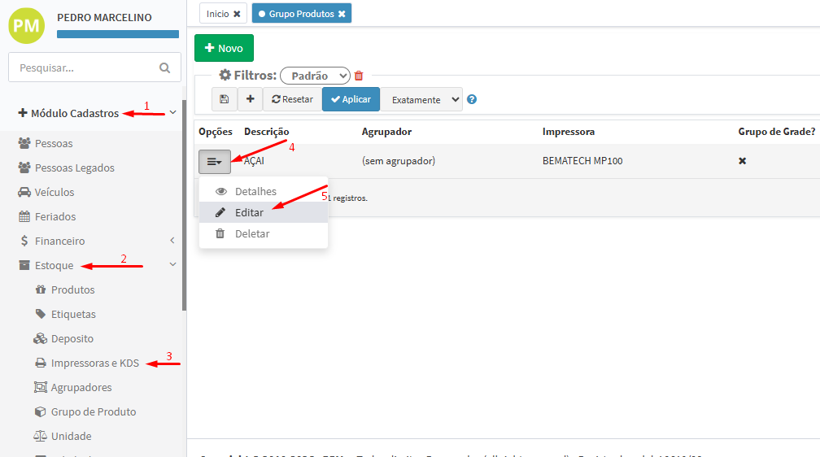Viewport: 820px width, 457px height.
Task: Open Veículos from the sidebar
Action: pos(54,193)
